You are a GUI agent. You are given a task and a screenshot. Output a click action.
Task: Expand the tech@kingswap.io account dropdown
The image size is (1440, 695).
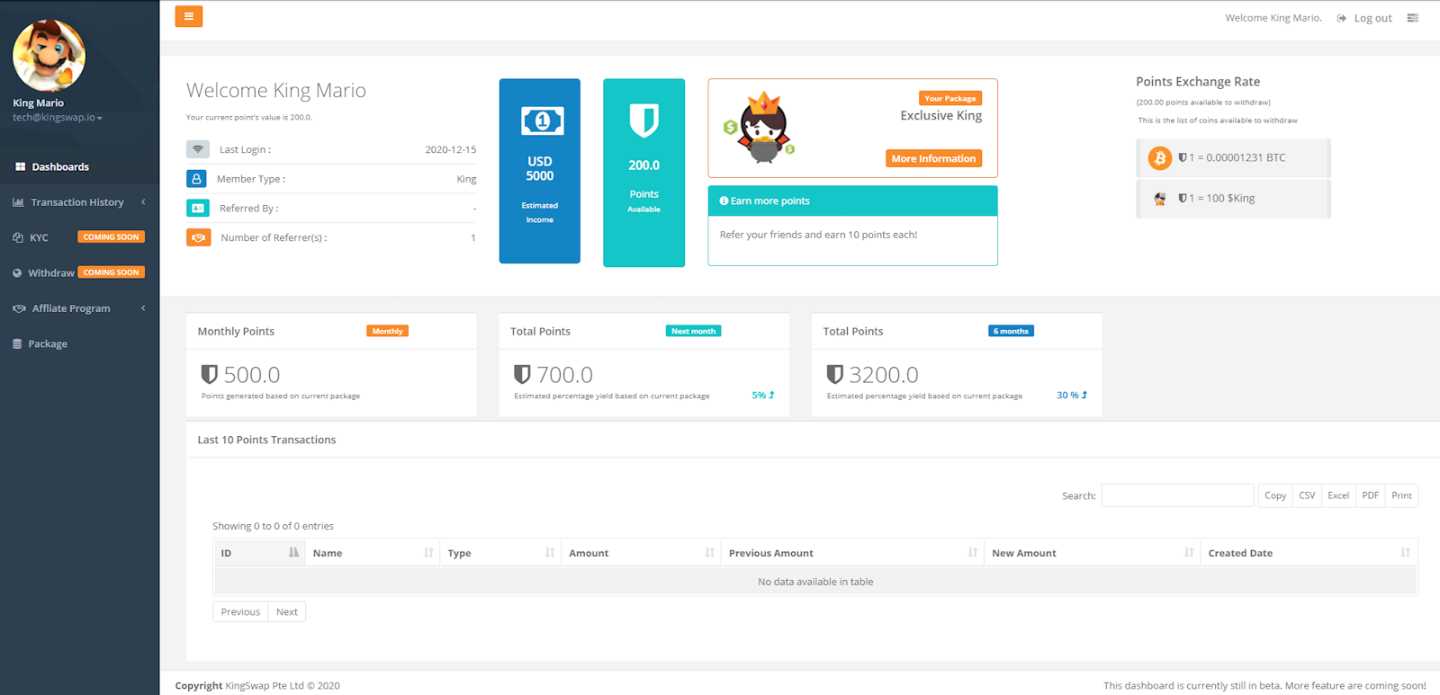[x=58, y=118]
